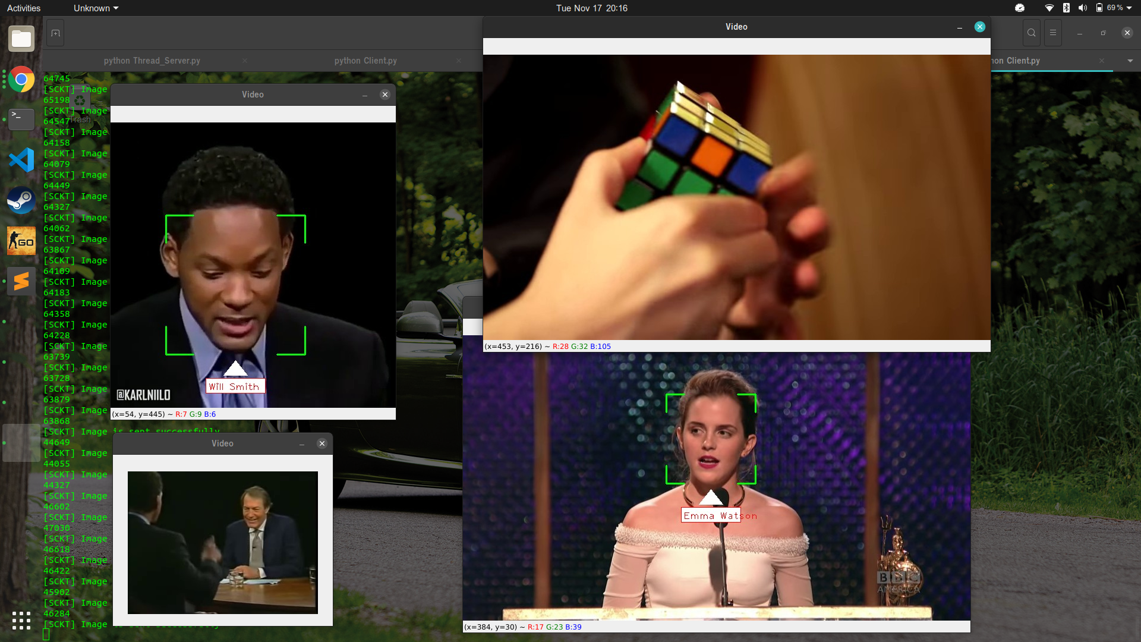Switch to middle python Client.py tab

point(365,61)
